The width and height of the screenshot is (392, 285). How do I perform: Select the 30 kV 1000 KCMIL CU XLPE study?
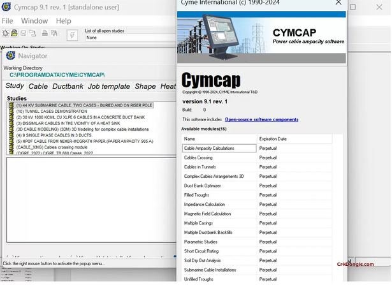80,117
